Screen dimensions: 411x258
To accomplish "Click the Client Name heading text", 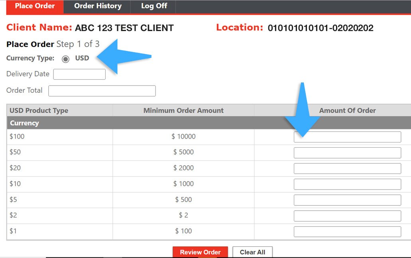I will [x=39, y=27].
